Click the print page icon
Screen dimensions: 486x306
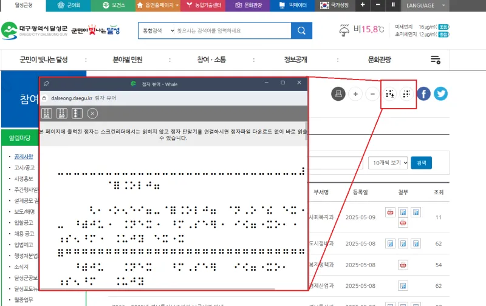(x=338, y=93)
